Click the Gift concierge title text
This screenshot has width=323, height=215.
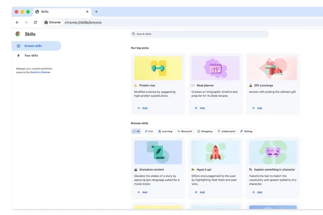point(264,86)
